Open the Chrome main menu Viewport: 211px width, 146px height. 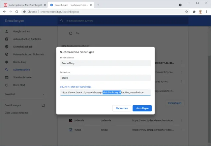(x=206, y=11)
